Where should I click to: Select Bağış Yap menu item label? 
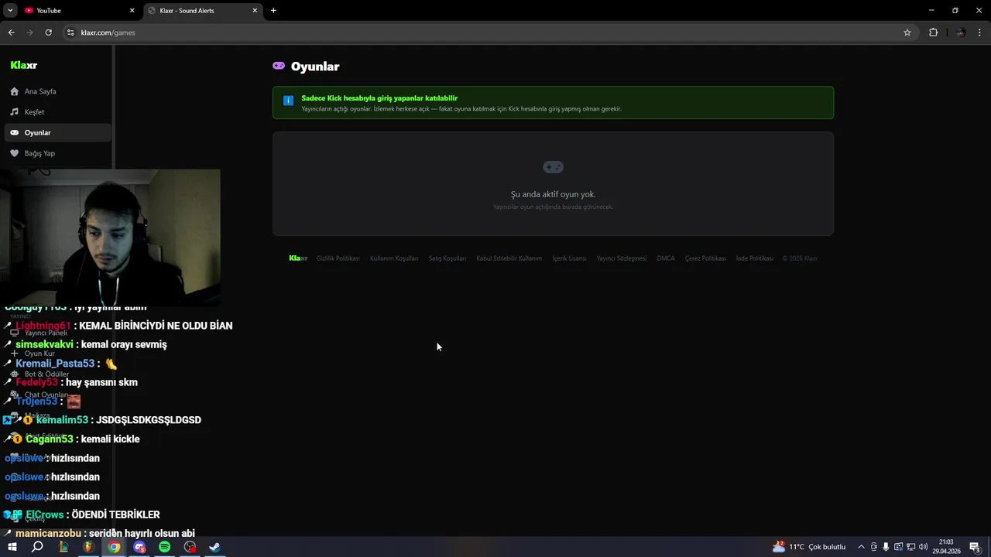39,153
